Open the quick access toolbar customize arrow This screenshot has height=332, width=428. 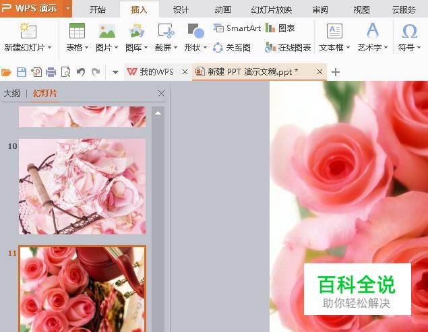[x=115, y=72]
